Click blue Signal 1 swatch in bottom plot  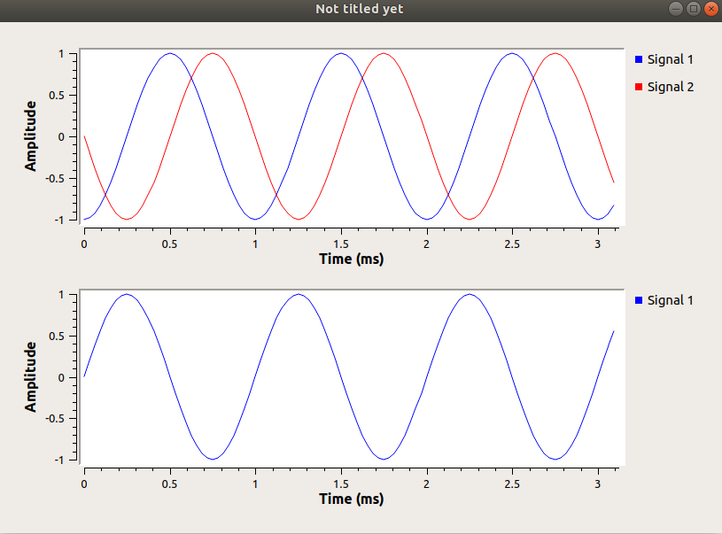pos(639,300)
